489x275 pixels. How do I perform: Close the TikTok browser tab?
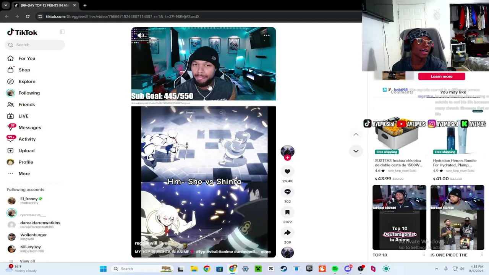pos(74,5)
